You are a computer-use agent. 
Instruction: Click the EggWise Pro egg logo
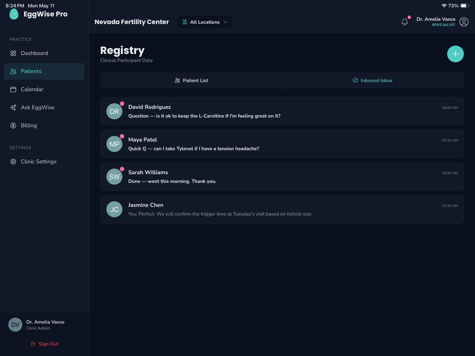(x=14, y=14)
